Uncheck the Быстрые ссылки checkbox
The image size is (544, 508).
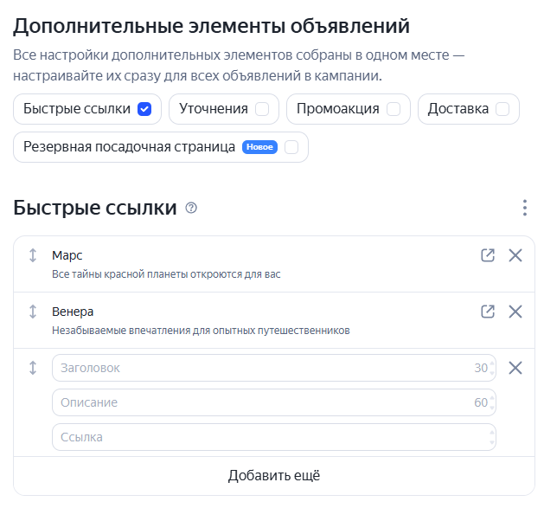coord(144,109)
